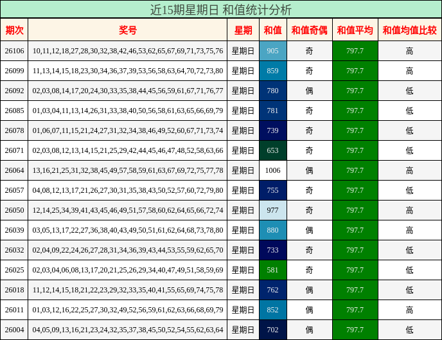442x340 pixels.
Task: Click 偶 parity in row 26064
Action: [x=309, y=170]
